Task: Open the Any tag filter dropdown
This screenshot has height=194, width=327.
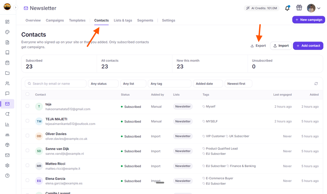Action: click(169, 84)
